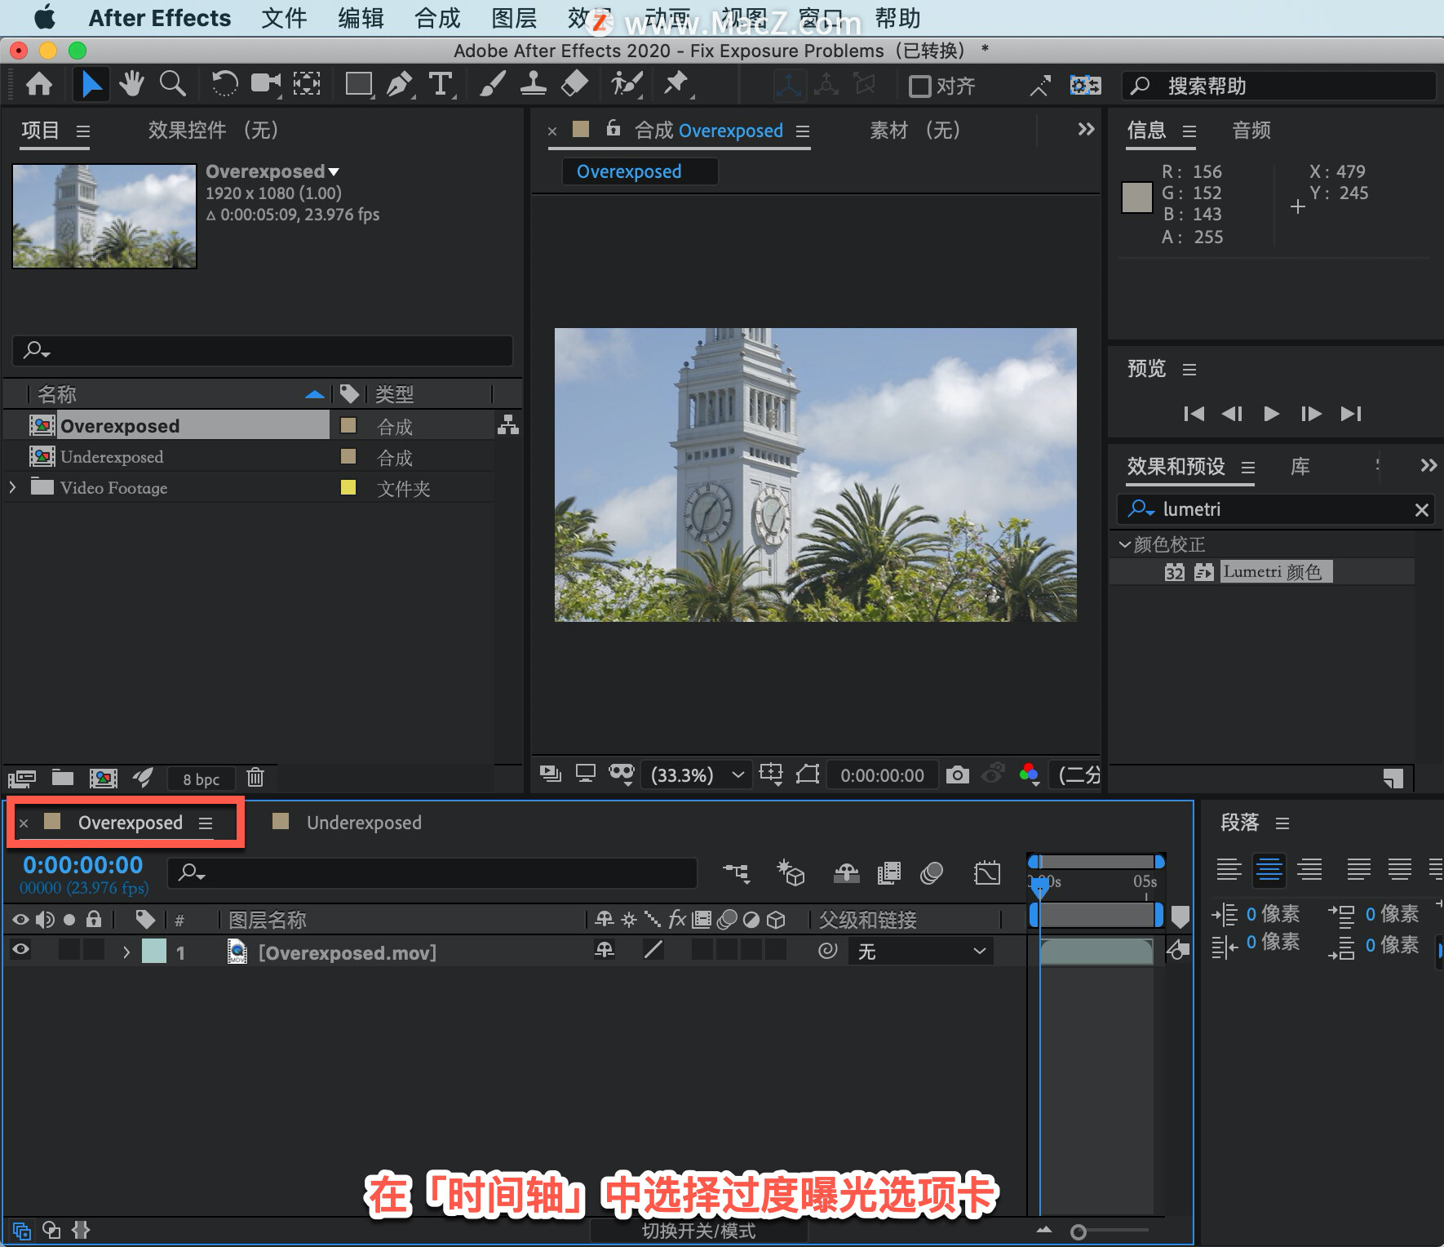Select the Clone Stamp tool
Viewport: 1444px width, 1247px height.
coord(534,84)
